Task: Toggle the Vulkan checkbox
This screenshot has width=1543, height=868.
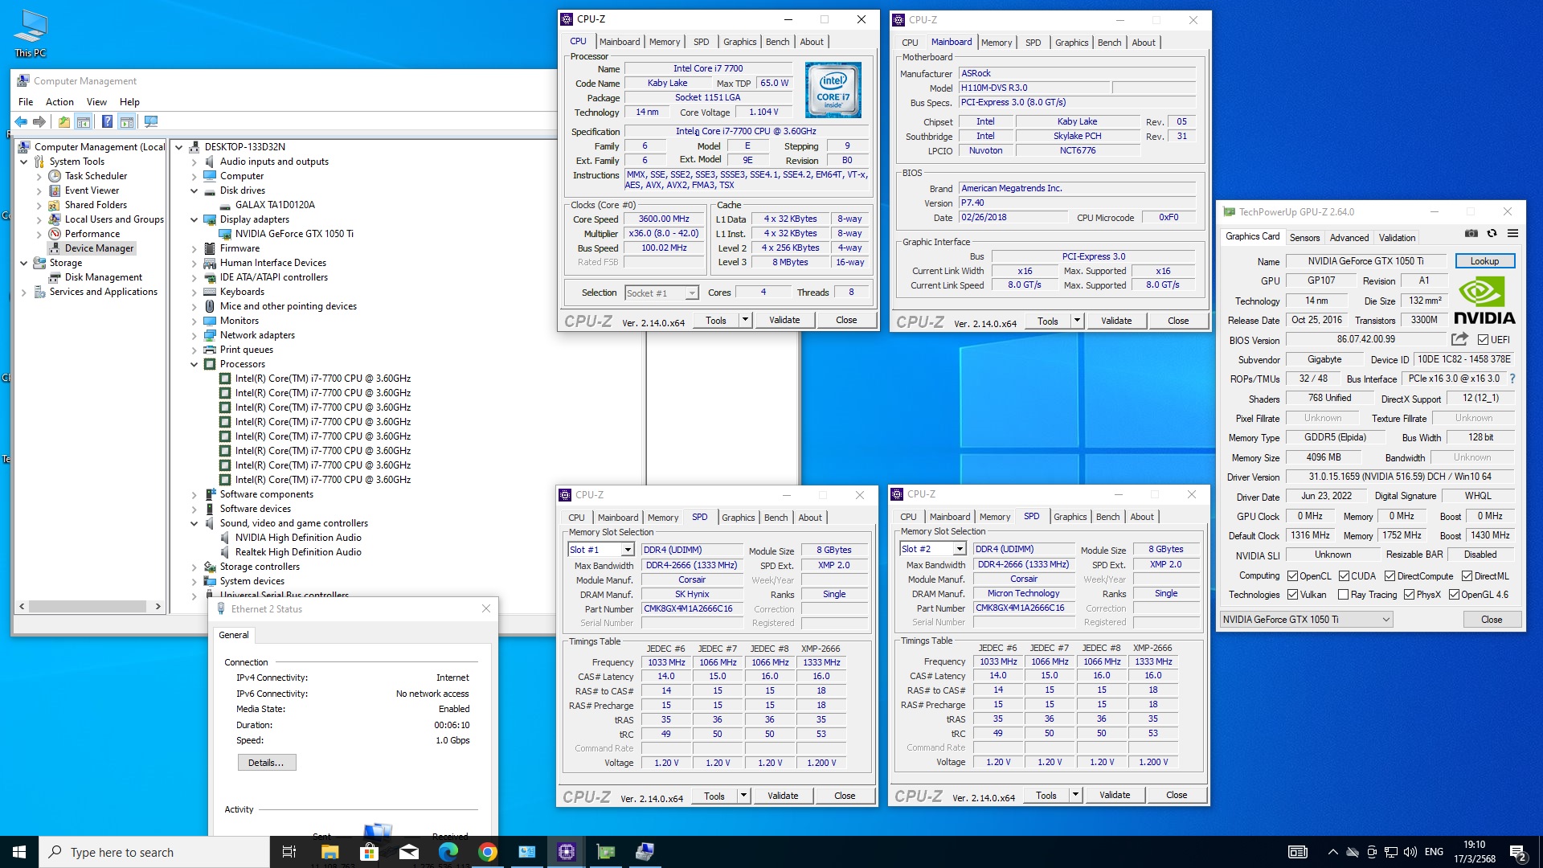Action: click(x=1292, y=595)
